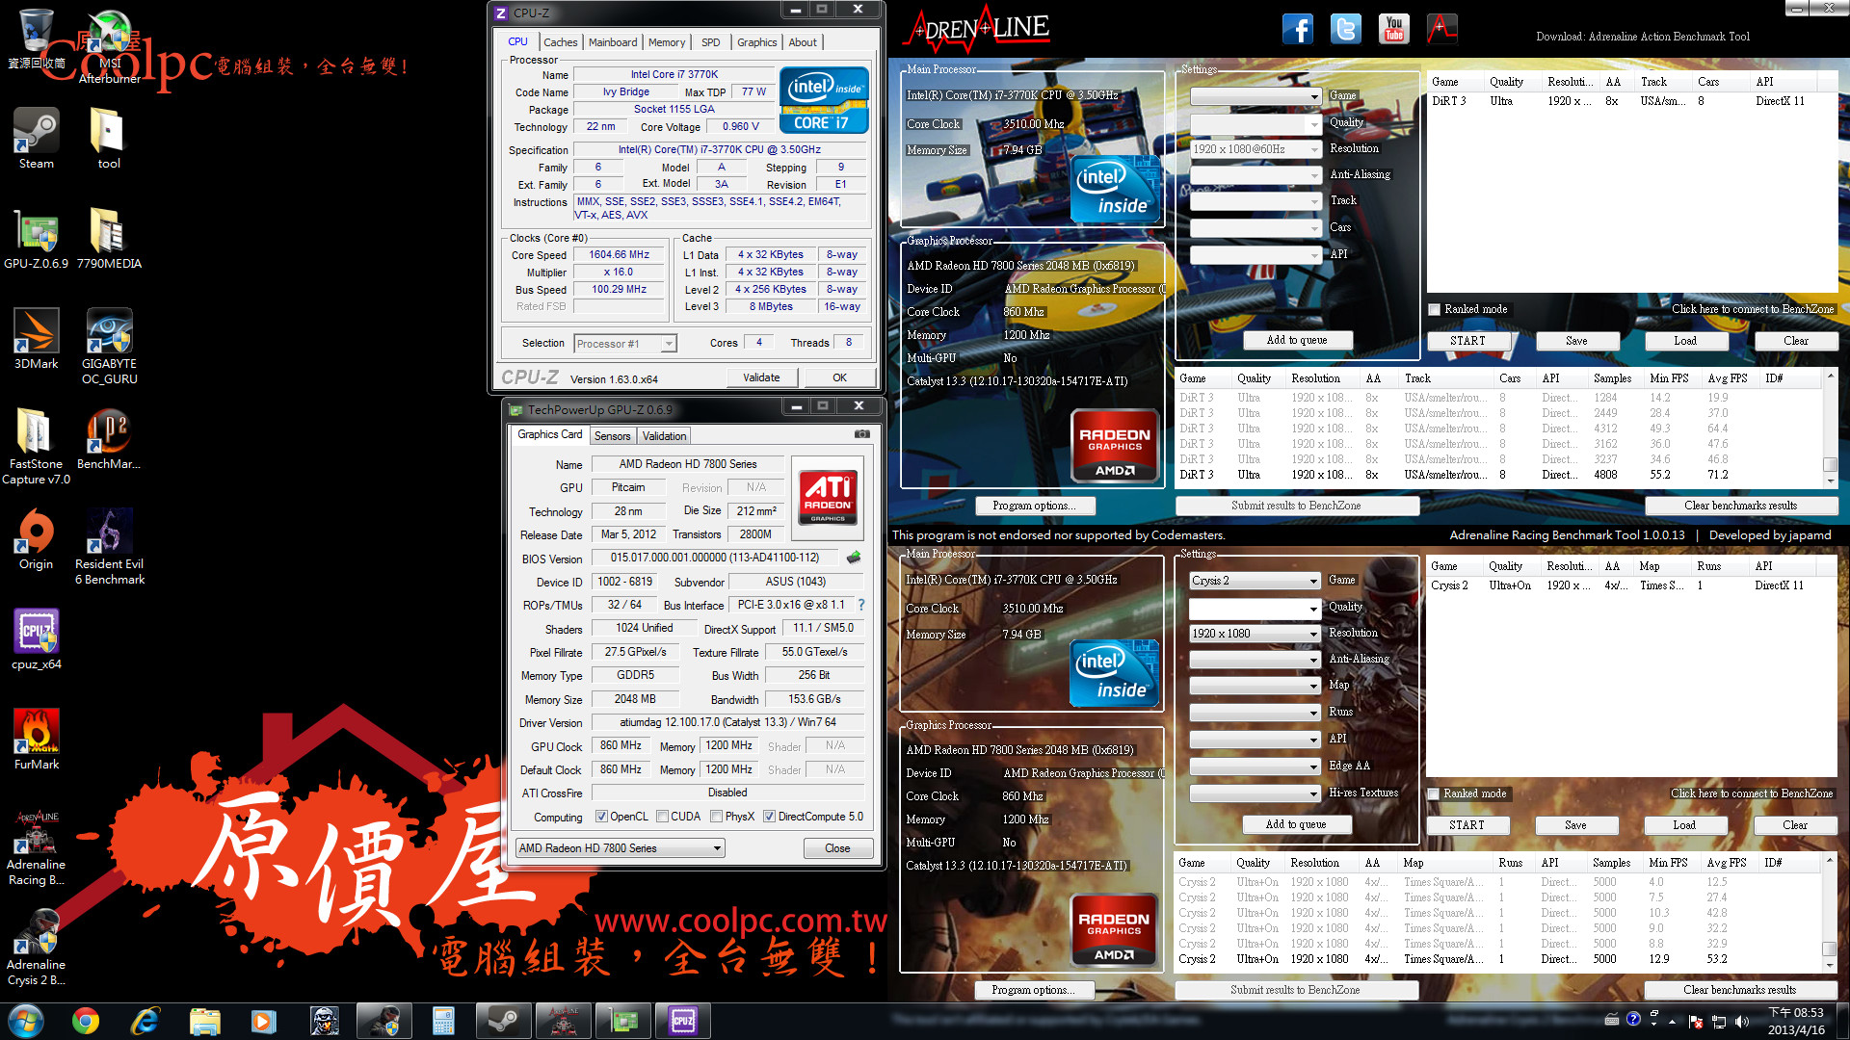Switch to the Memory tab in CPU-Z
This screenshot has width=1850, height=1040.
[x=667, y=42]
